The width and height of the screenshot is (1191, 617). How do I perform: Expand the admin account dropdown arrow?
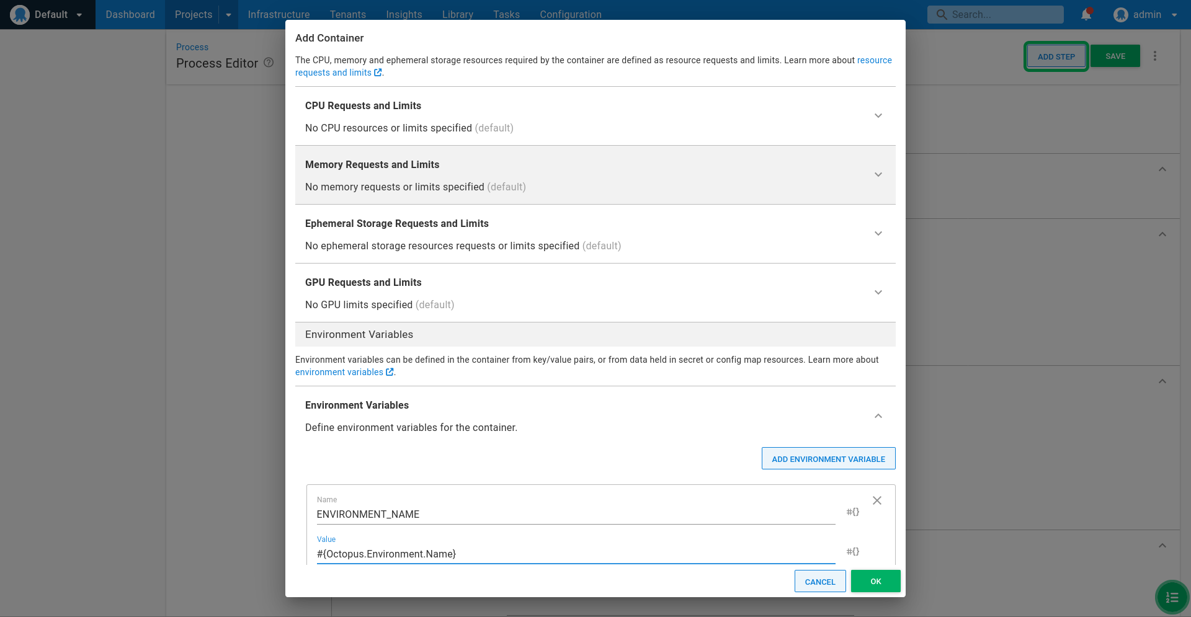tap(1174, 15)
